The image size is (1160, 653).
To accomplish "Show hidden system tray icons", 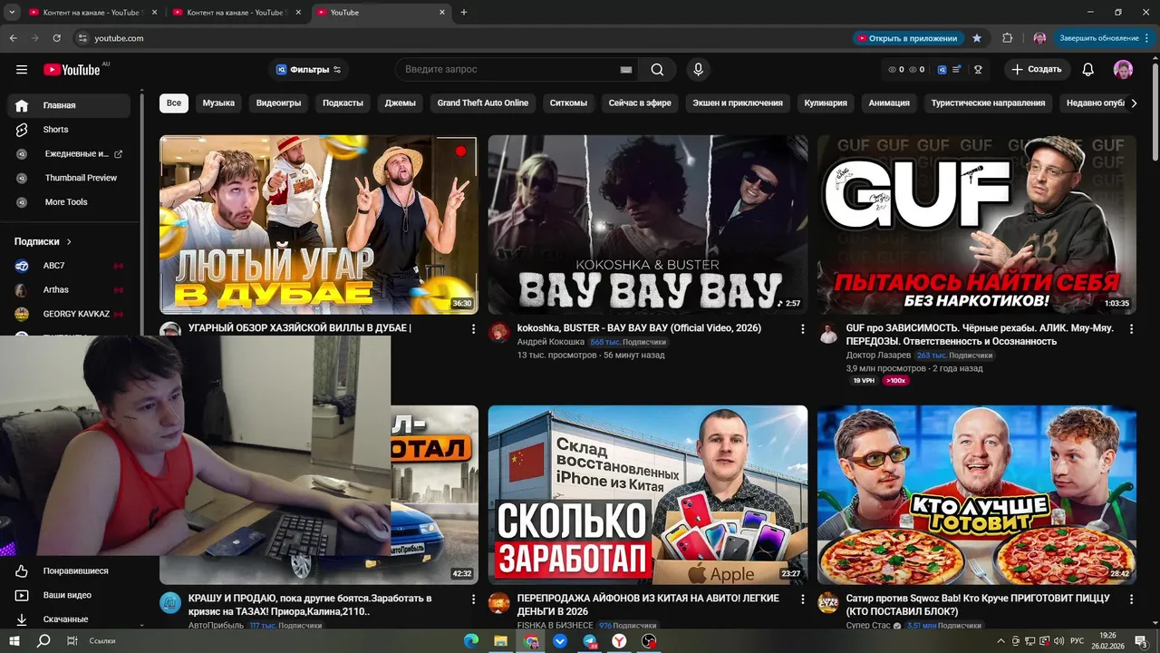I will click(x=1001, y=640).
